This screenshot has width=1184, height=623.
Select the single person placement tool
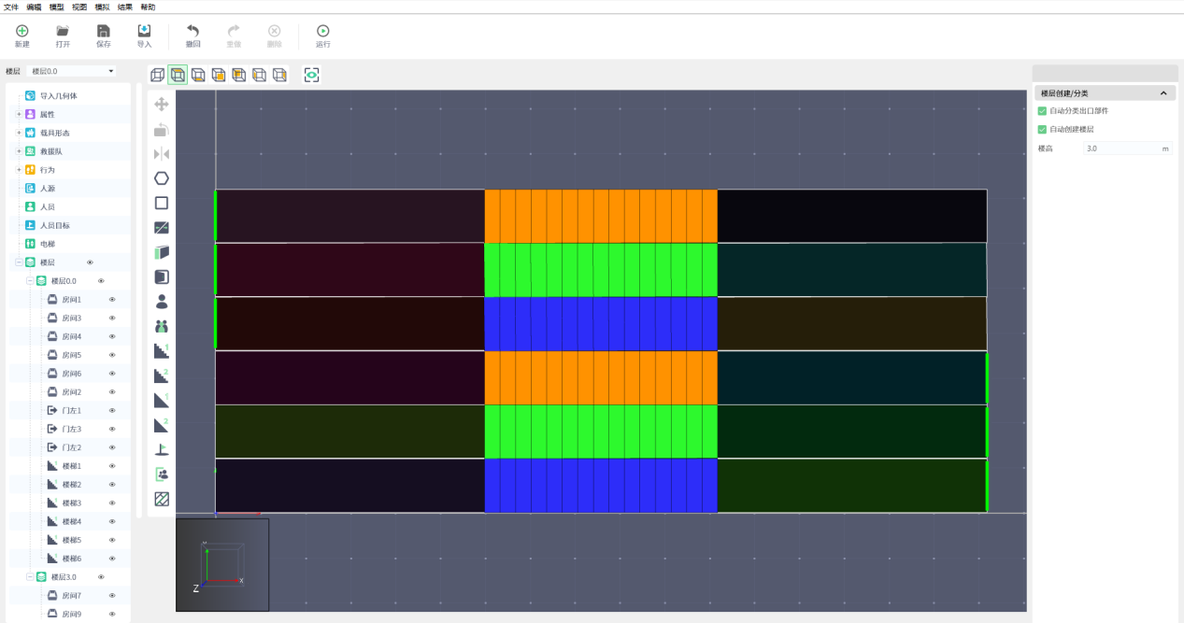coord(162,302)
